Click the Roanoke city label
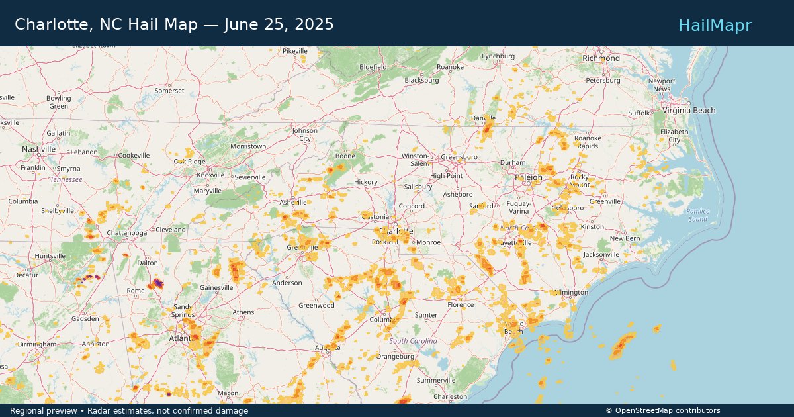The height and width of the screenshot is (417, 794). 450,67
